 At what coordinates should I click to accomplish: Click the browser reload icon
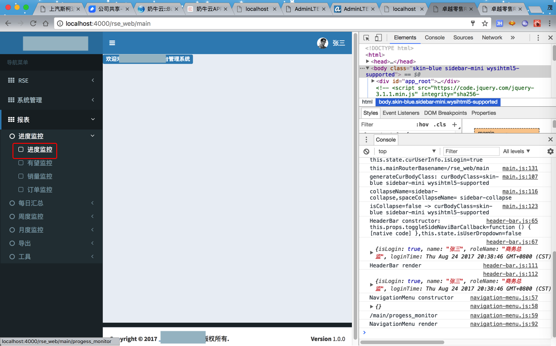point(33,23)
